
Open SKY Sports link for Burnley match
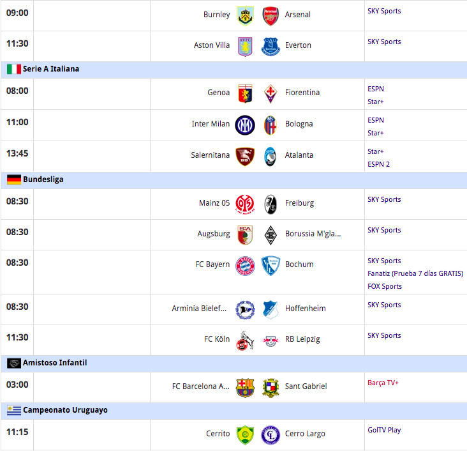(384, 11)
